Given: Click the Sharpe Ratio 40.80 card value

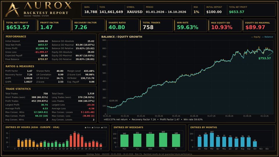Looking at the screenshot, I should pyautogui.click(x=117, y=27).
